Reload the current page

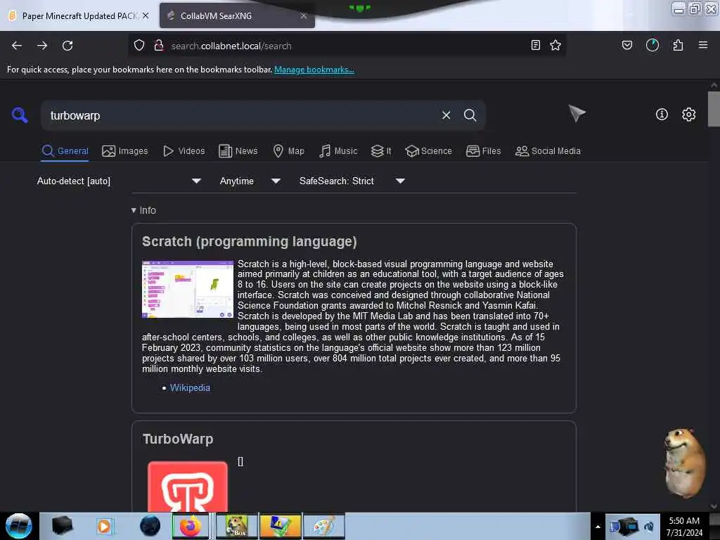(67, 46)
